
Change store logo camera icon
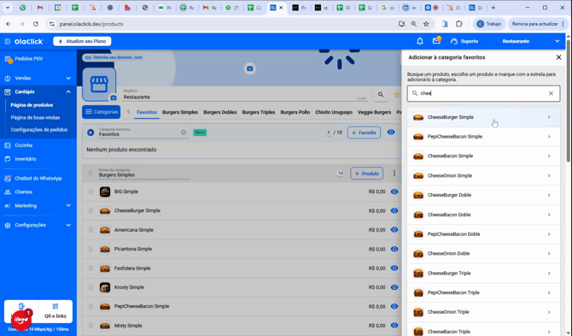(114, 97)
